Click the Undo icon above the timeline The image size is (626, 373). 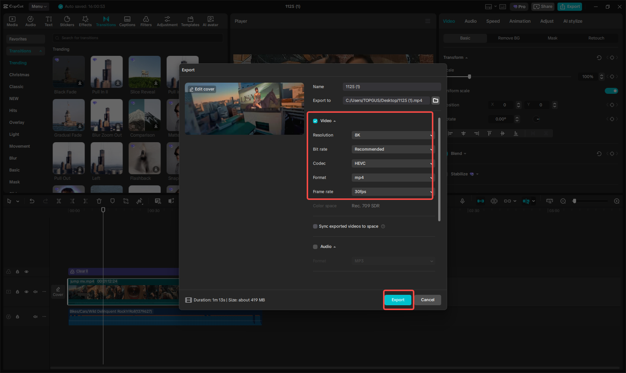[x=32, y=201]
